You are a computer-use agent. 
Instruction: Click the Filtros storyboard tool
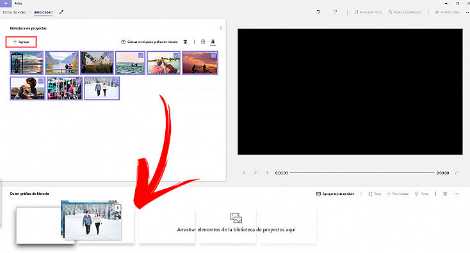tap(422, 194)
